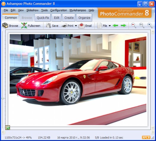Save the image with floppy icon
This screenshot has width=156, height=141.
pos(48,26)
